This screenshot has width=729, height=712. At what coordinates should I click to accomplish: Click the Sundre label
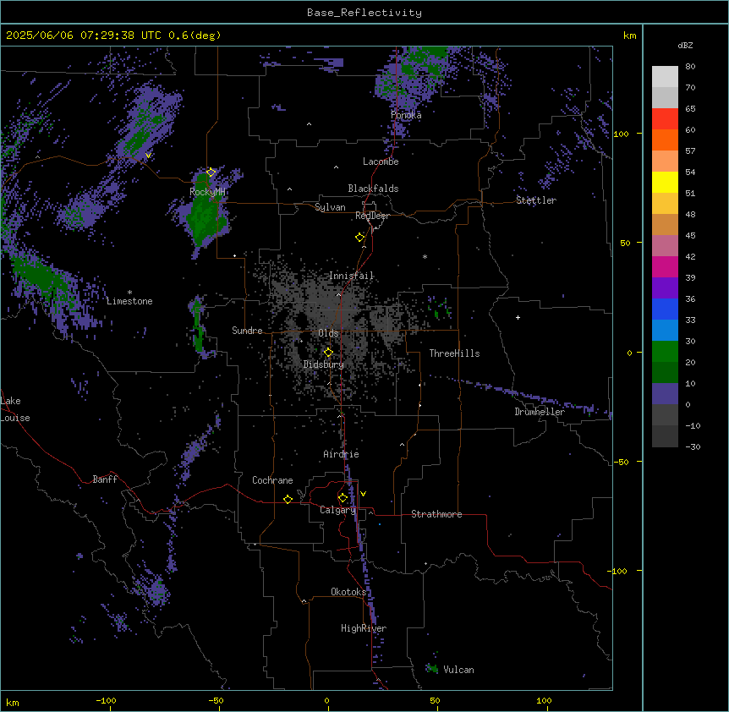[247, 331]
